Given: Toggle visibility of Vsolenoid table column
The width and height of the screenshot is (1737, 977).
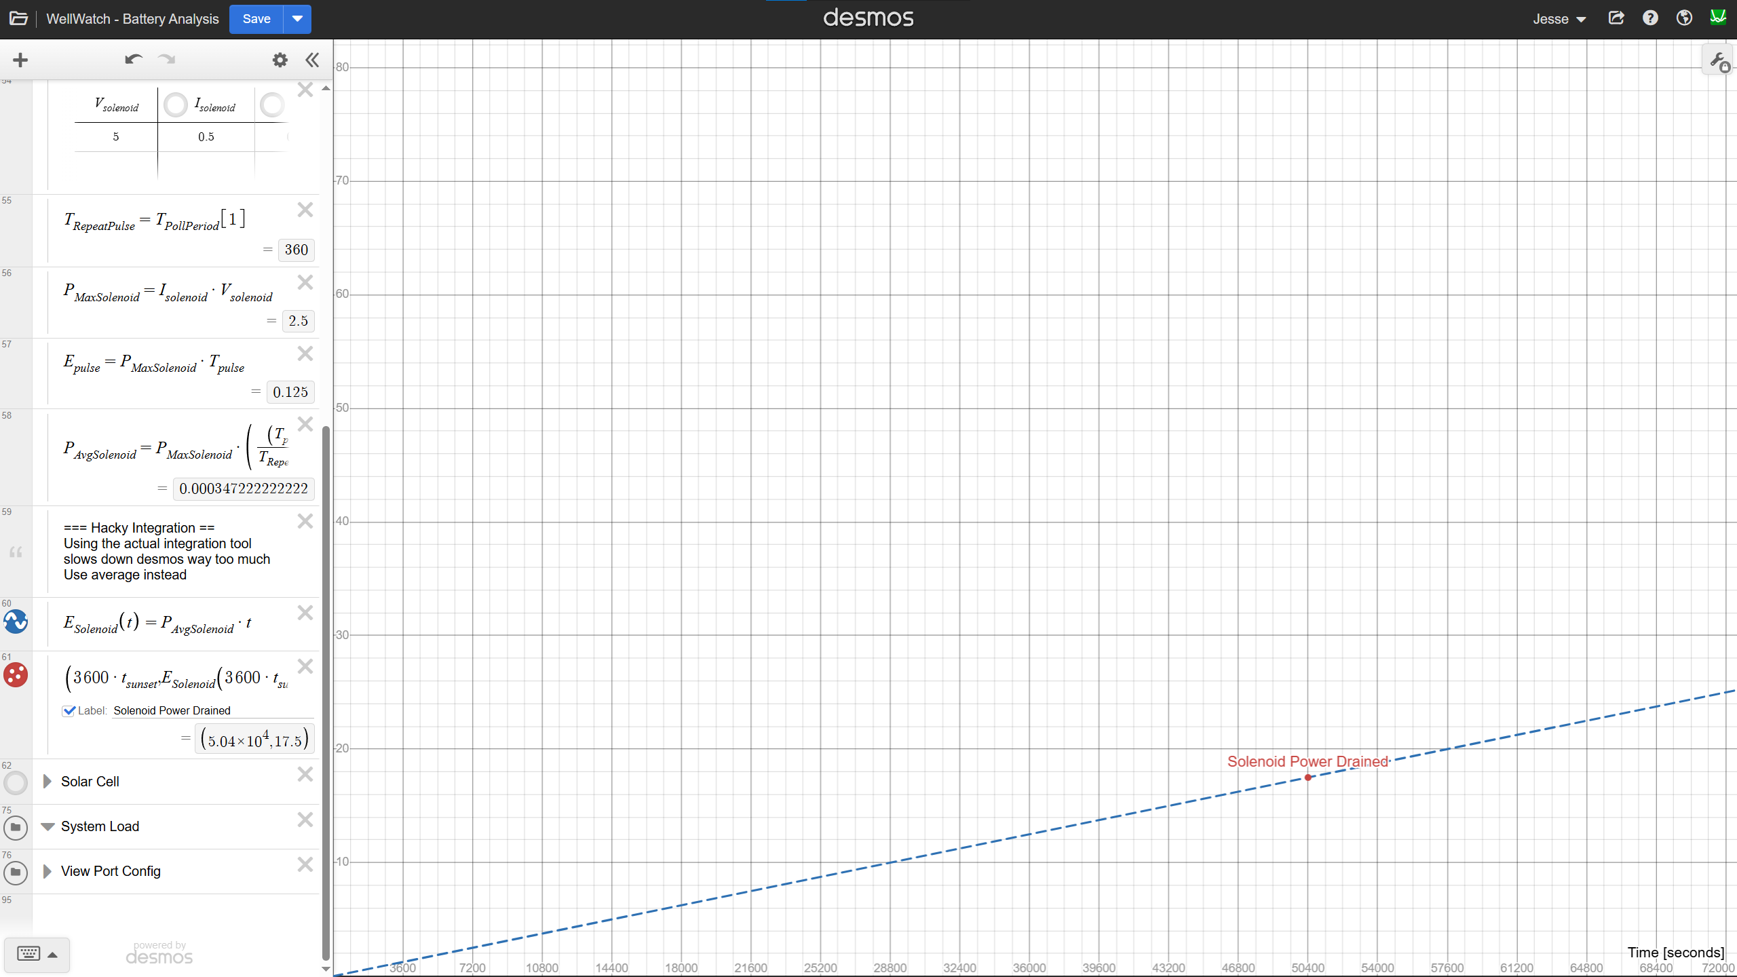Looking at the screenshot, I should (176, 105).
